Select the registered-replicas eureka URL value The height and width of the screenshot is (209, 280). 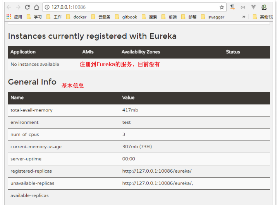pyautogui.click(x=157, y=171)
